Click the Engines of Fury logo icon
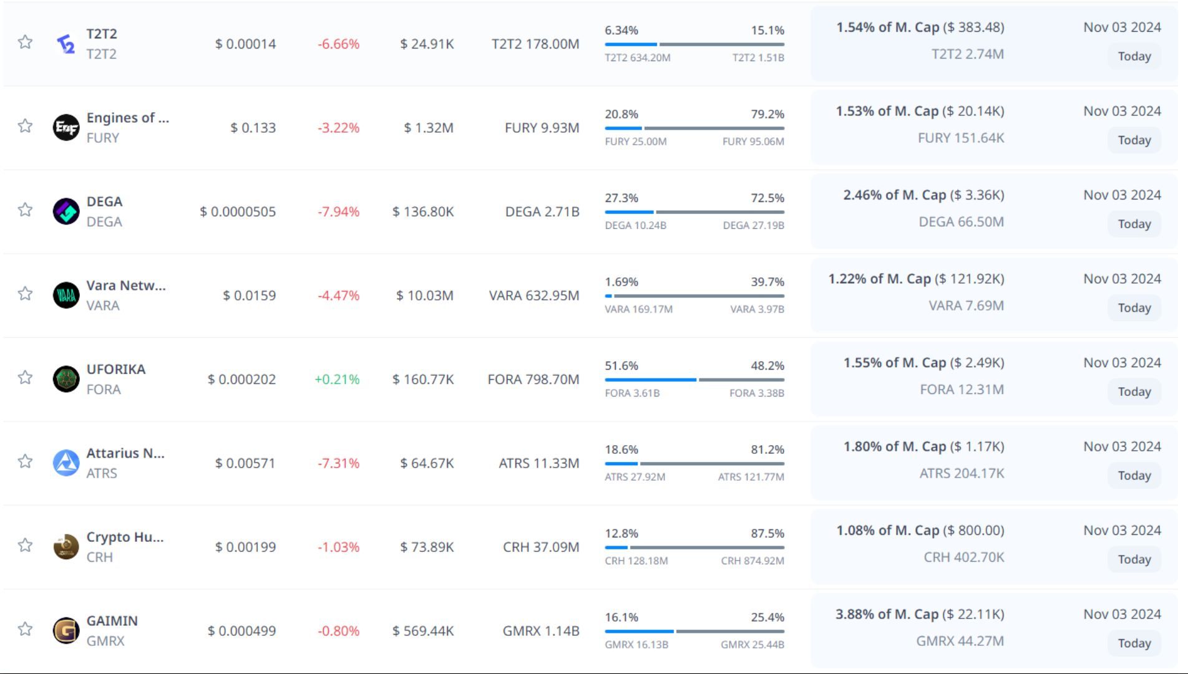Viewport: 1188px width, 674px height. coord(66,128)
